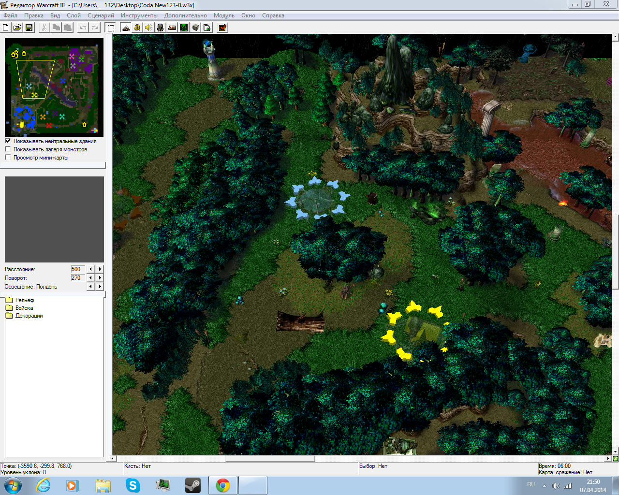The height and width of the screenshot is (495, 619).
Task: Open the AI Editor green face icon
Action: coord(184,28)
